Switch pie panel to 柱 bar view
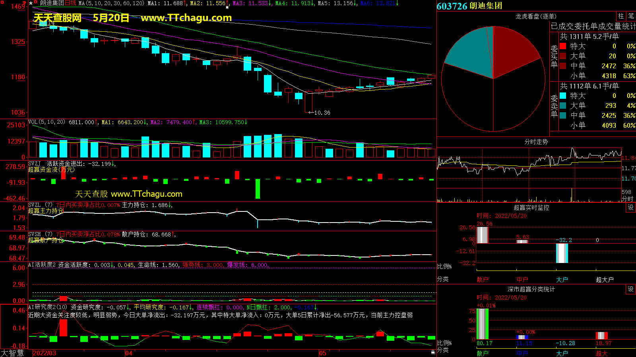Image resolution: width=636 pixels, height=357 pixels. click(621, 16)
